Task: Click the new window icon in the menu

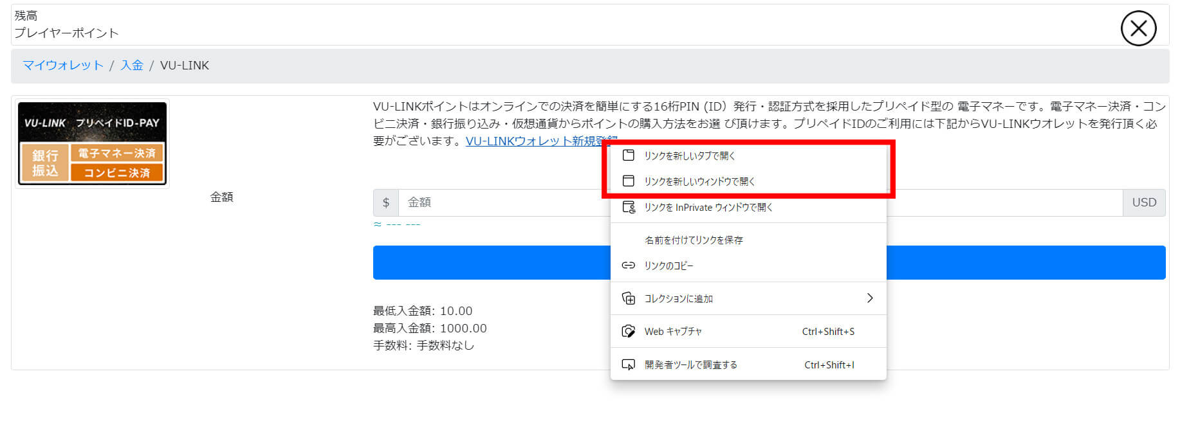Action: pyautogui.click(x=629, y=181)
